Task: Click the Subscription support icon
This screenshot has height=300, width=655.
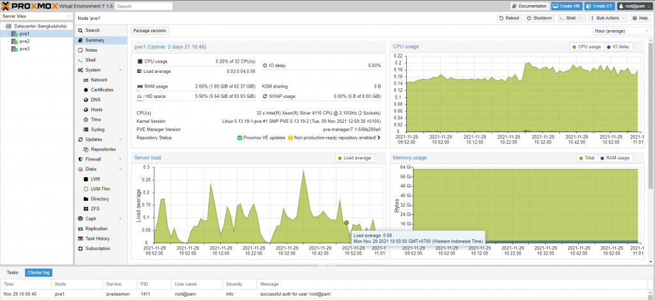Action: 81,249
